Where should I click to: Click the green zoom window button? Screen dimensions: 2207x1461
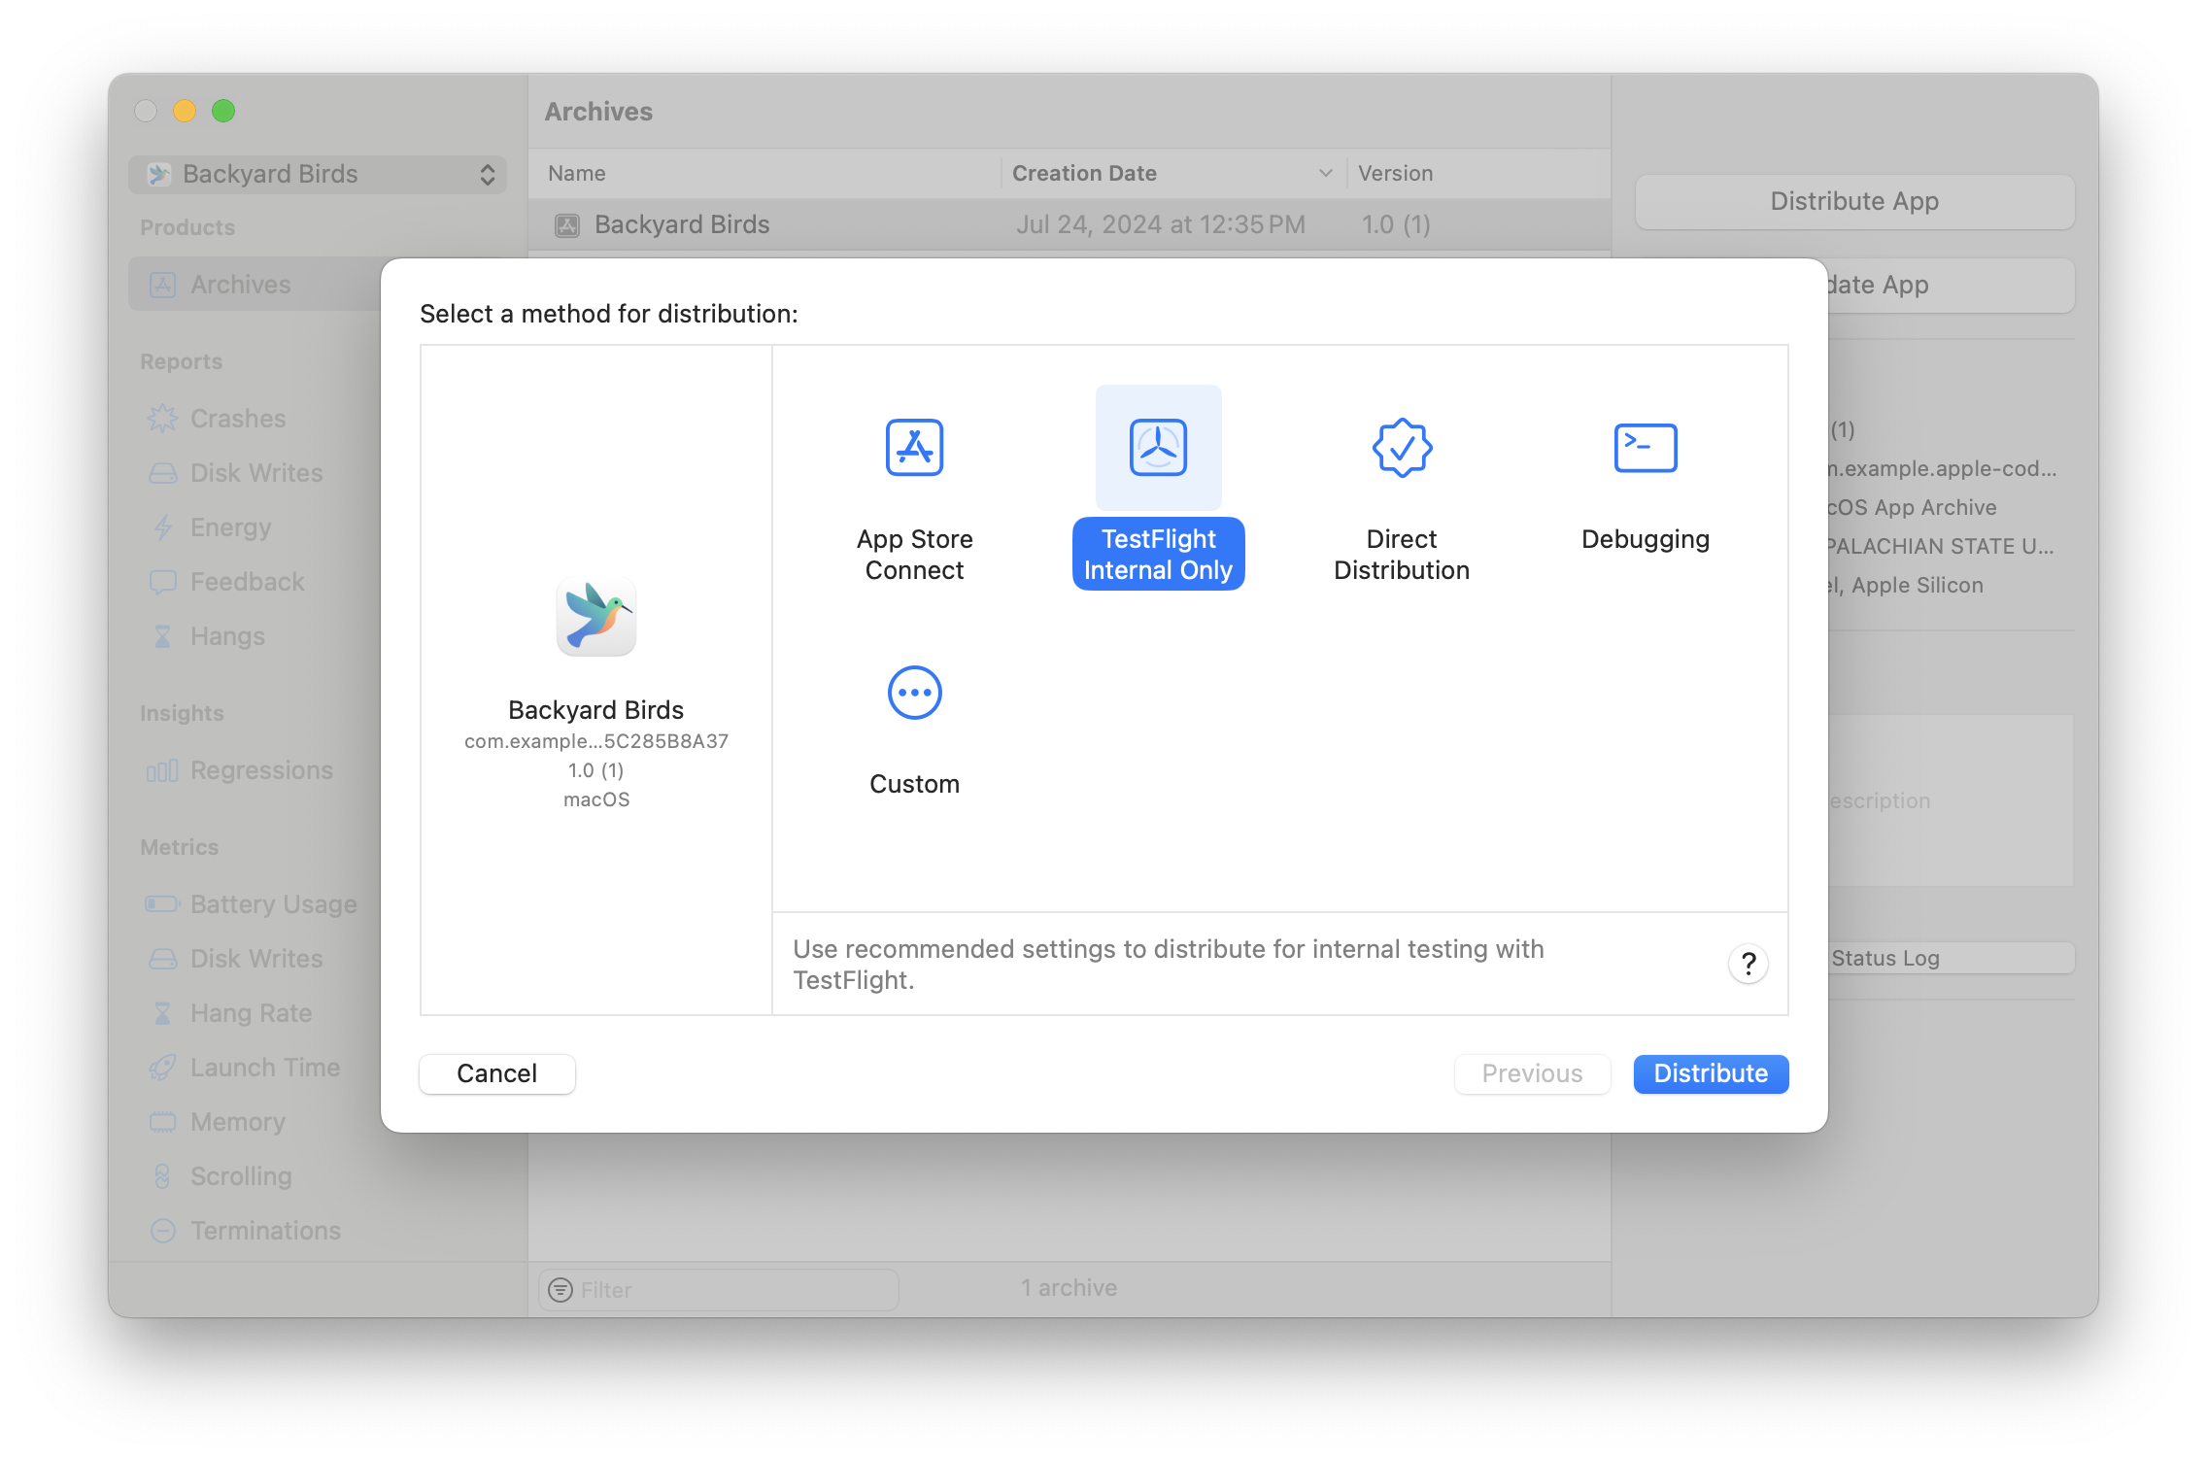[x=223, y=111]
